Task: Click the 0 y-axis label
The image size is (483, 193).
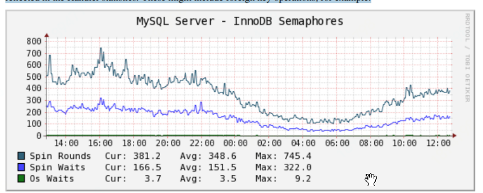Action: (x=39, y=135)
